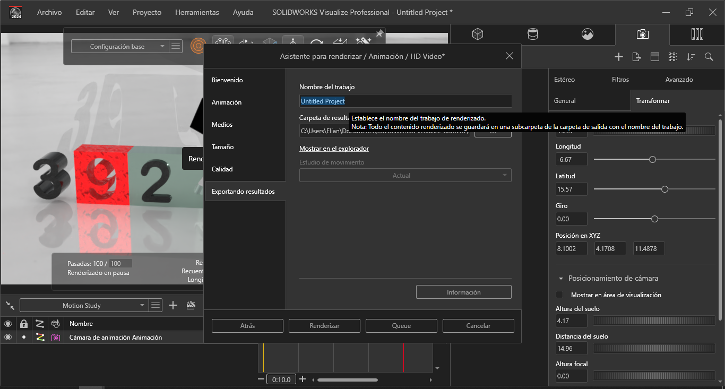Open the Motion Study dropdown
Image resolution: width=725 pixels, height=389 pixels.
pos(83,305)
